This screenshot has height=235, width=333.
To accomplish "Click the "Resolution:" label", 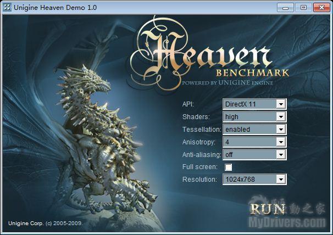I will click(x=199, y=180).
